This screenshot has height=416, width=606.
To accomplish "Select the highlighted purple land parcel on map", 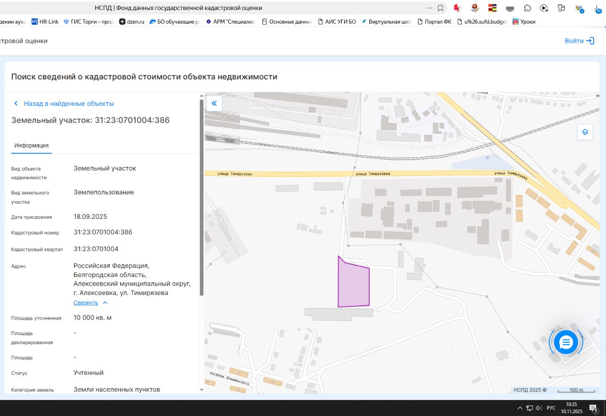I will tap(353, 285).
